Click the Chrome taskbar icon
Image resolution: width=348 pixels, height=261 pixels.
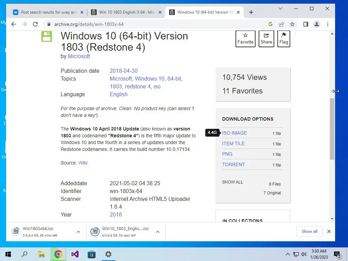tap(58, 254)
